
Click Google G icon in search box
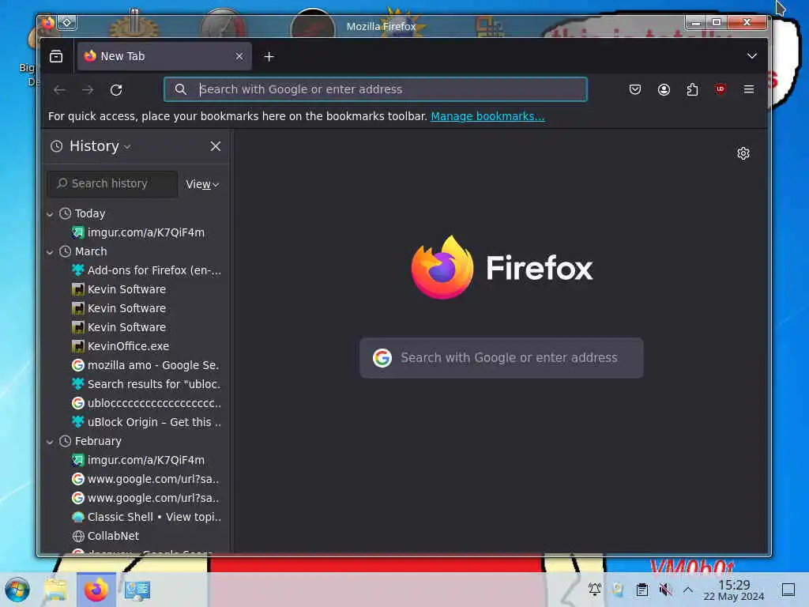coord(382,358)
